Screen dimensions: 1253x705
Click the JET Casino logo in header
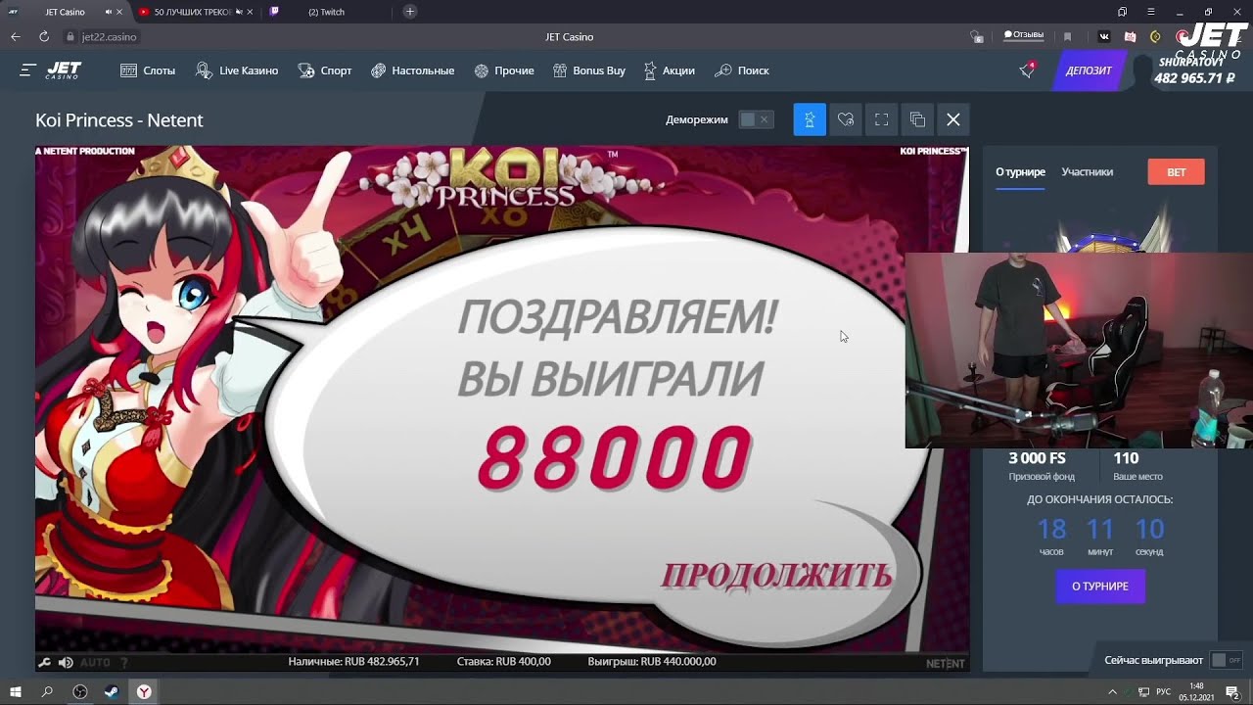point(64,70)
